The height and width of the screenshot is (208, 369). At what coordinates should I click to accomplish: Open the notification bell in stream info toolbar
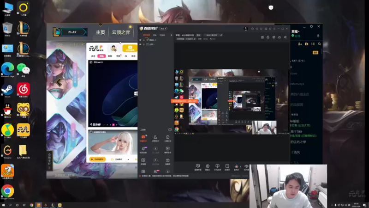280,37
